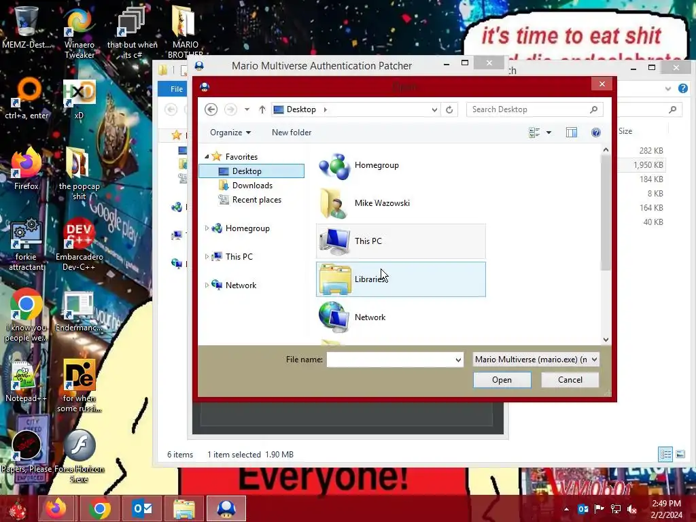Image resolution: width=696 pixels, height=522 pixels.
Task: Open the 'forkie attractant' shortcut
Action: pyautogui.click(x=27, y=244)
